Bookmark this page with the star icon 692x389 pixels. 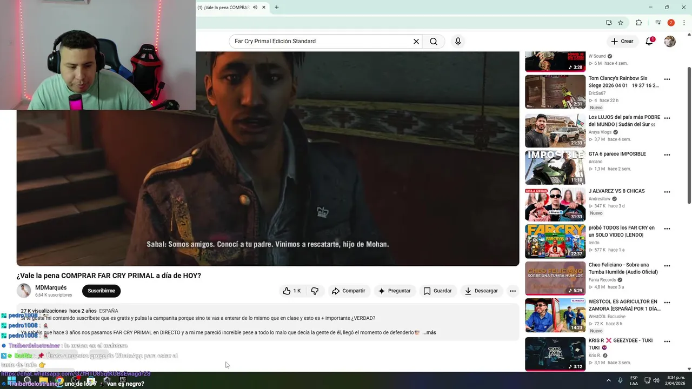pos(621,23)
